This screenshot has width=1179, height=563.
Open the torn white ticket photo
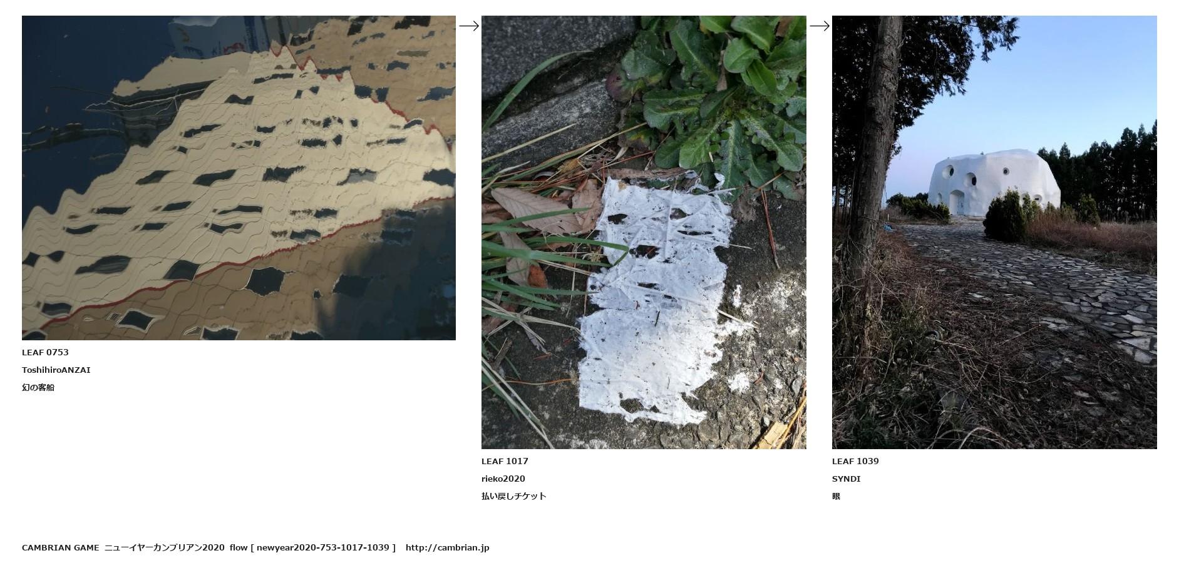(644, 232)
